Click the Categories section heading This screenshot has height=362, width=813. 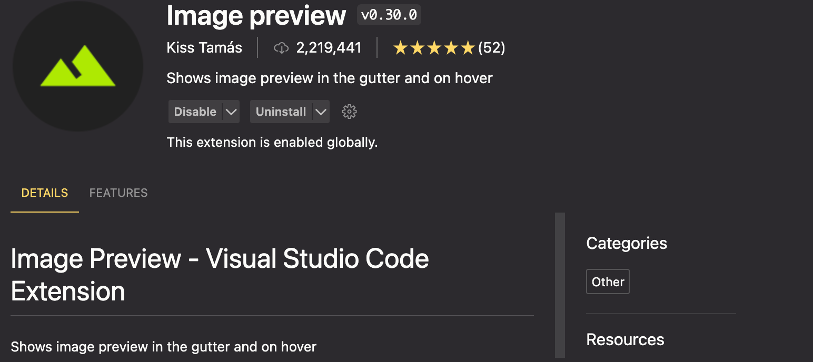point(626,244)
